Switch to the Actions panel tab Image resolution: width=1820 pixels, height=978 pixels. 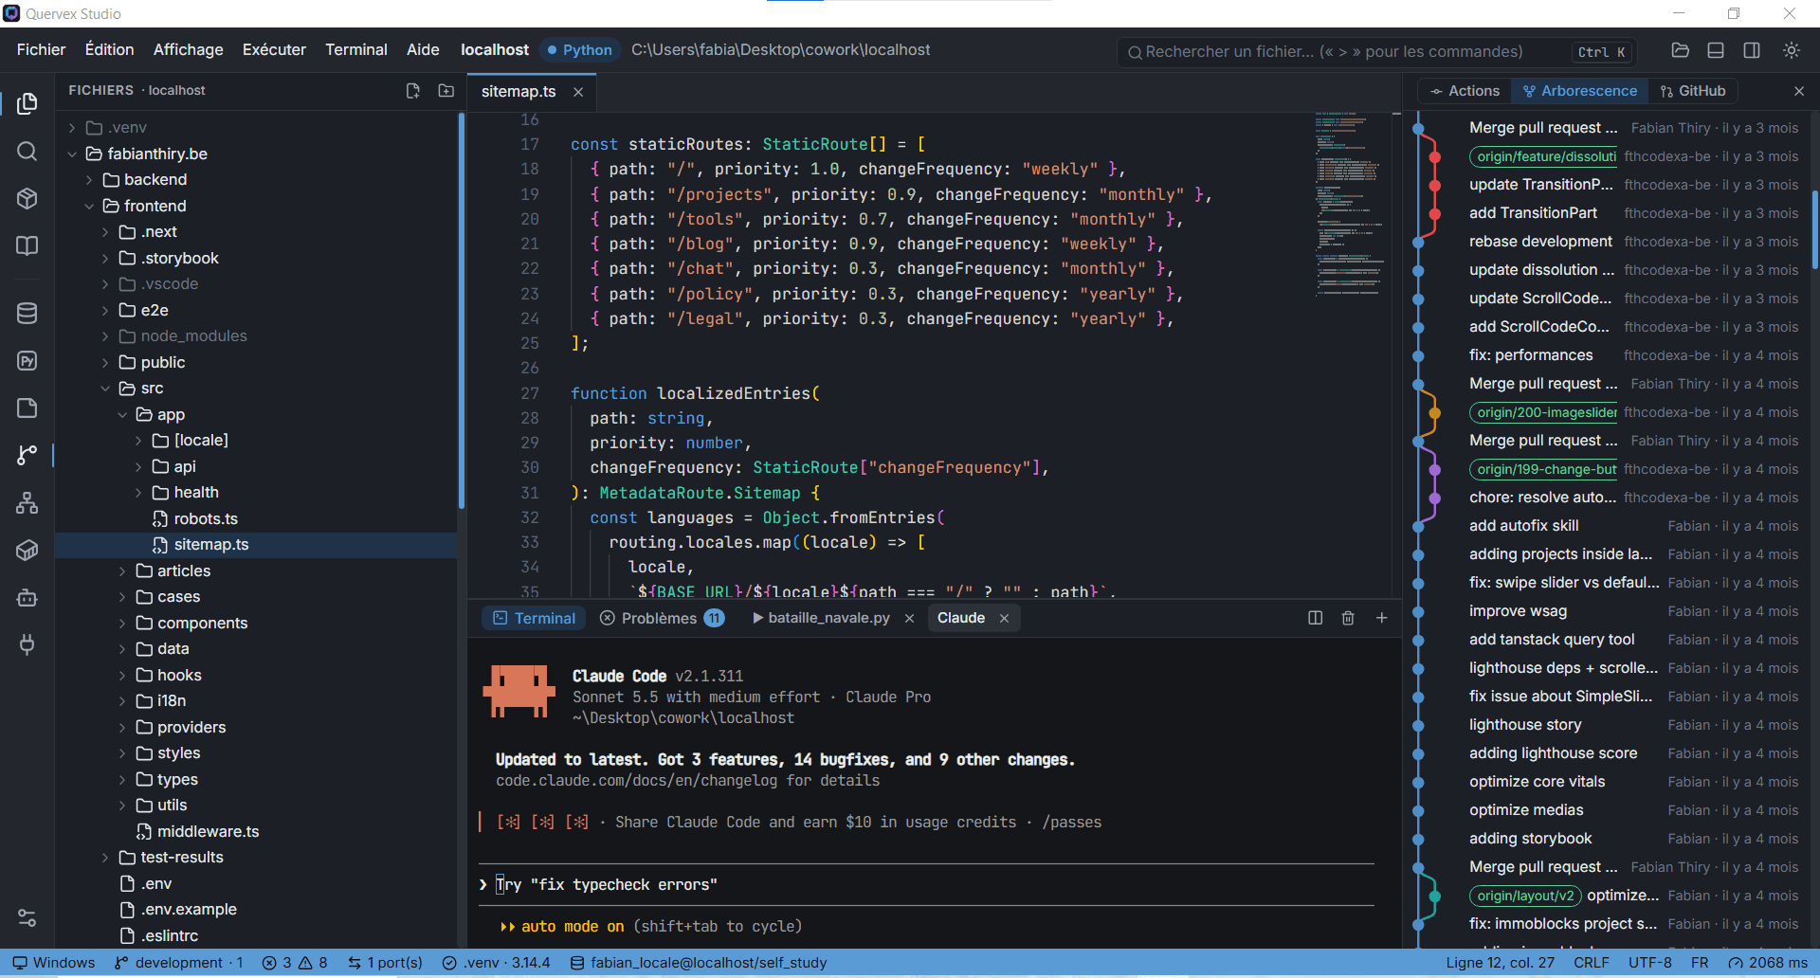coord(1465,91)
